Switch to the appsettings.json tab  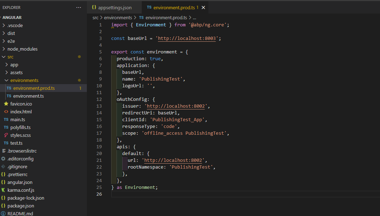pos(115,7)
